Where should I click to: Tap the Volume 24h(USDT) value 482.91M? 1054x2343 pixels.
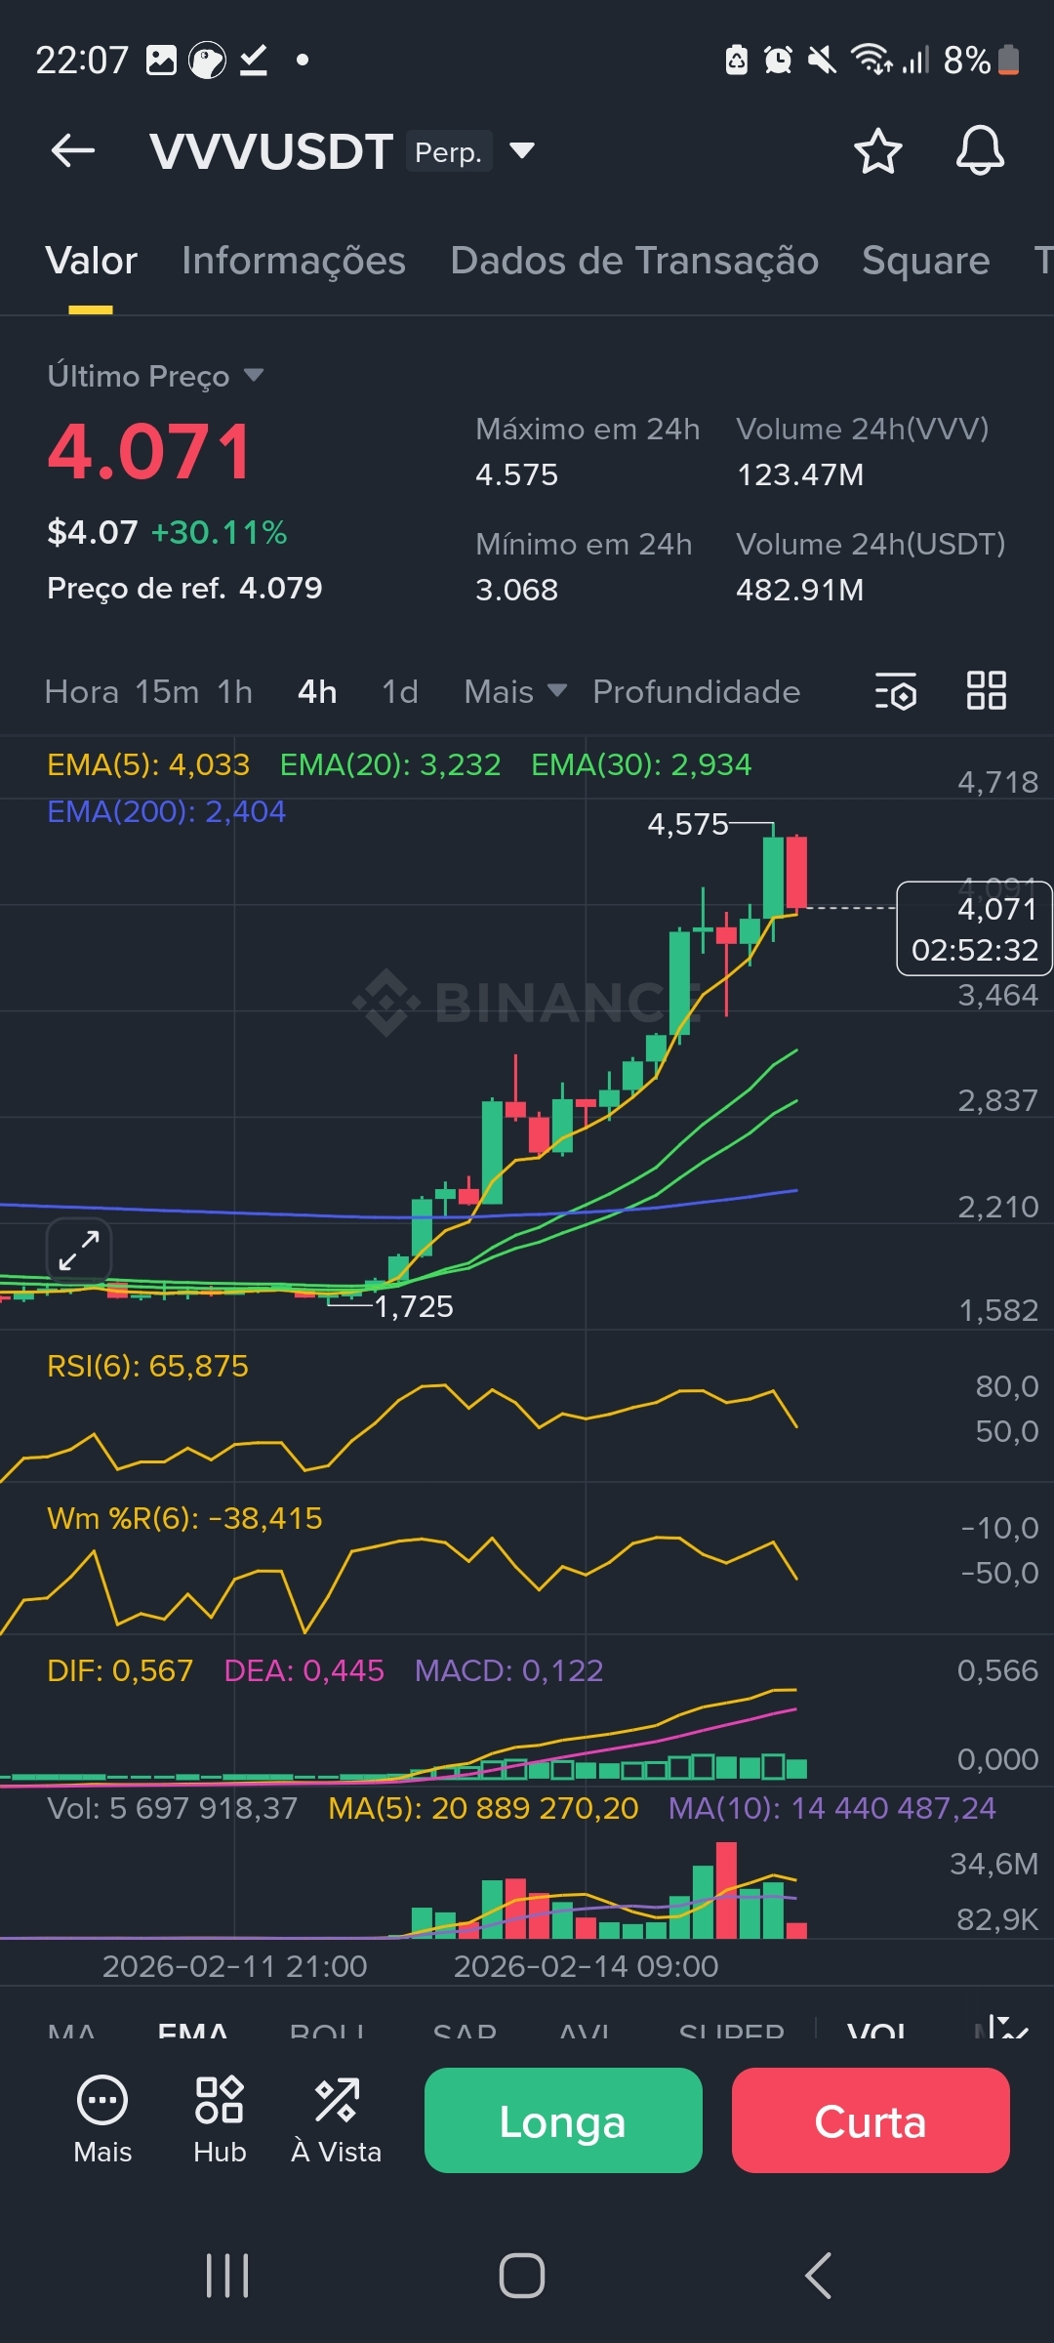coord(799,590)
